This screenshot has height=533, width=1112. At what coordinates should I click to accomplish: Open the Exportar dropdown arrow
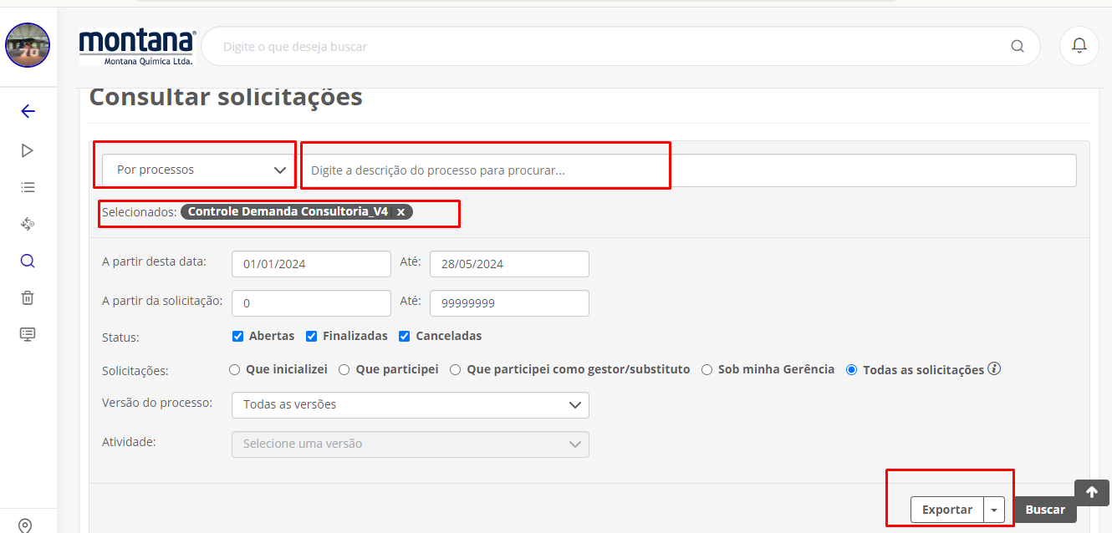point(994,510)
